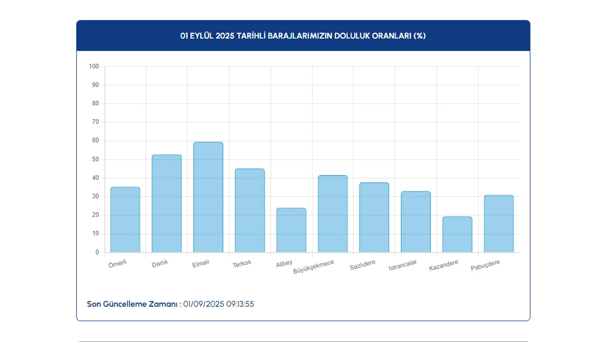Click the 50 tick on y-axis
The image size is (608, 342).
[x=95, y=159]
